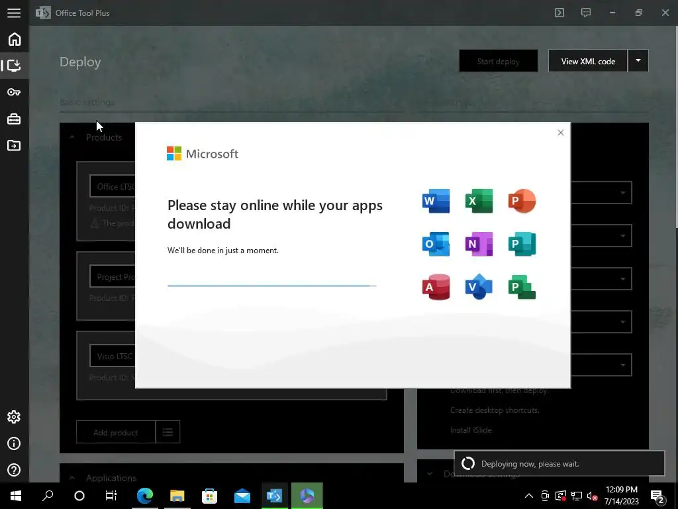The height and width of the screenshot is (509, 678).
Task: Expand the Applications section
Action: (x=72, y=478)
